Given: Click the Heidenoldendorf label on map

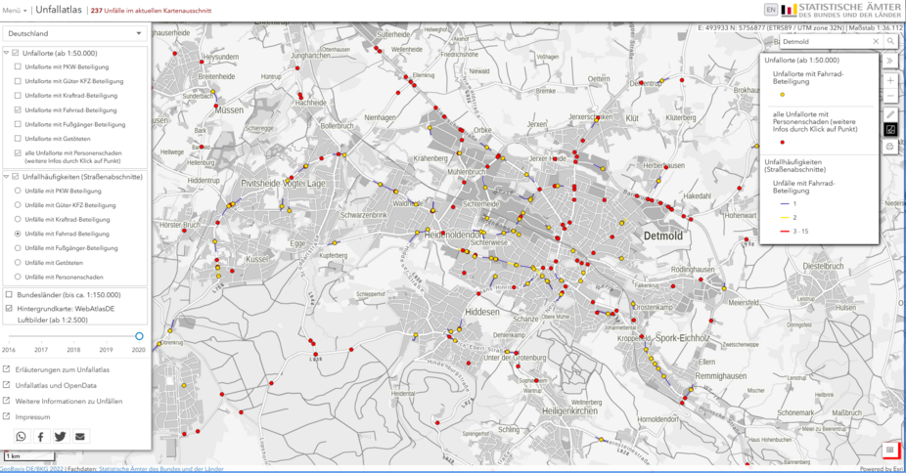Looking at the screenshot, I should click(453, 236).
